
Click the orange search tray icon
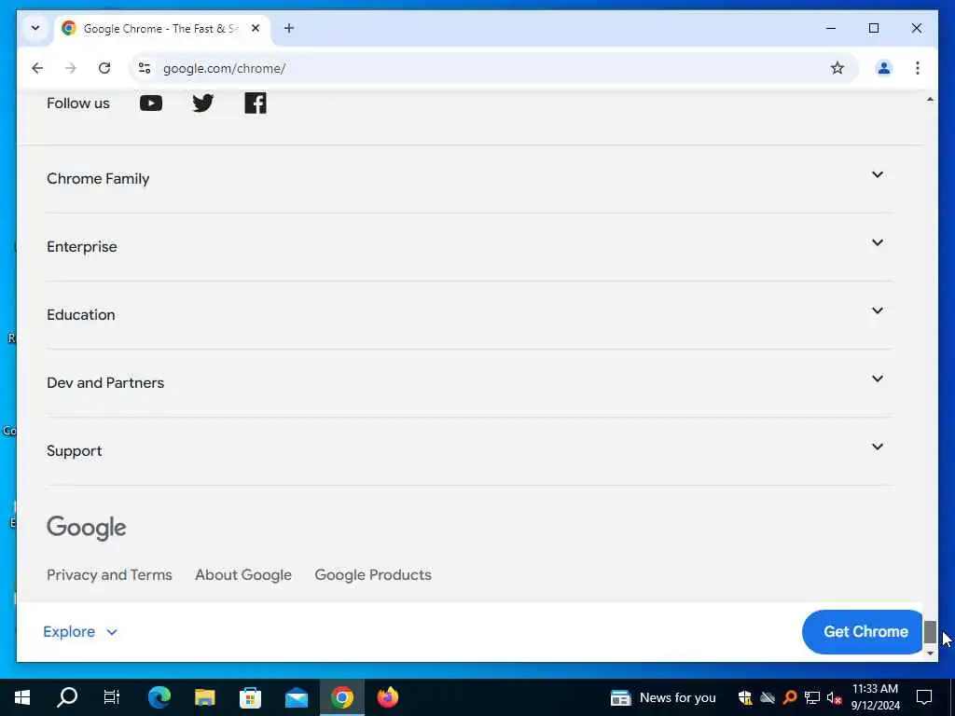coord(790,697)
